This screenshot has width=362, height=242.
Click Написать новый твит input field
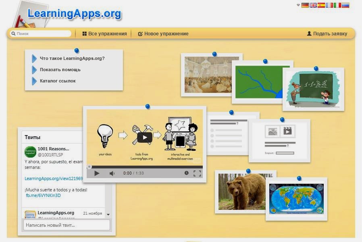click(67, 225)
